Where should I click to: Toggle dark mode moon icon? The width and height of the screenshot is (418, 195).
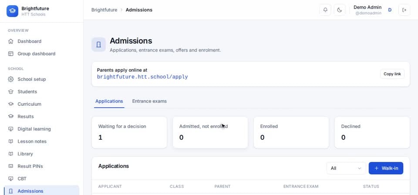[339, 10]
